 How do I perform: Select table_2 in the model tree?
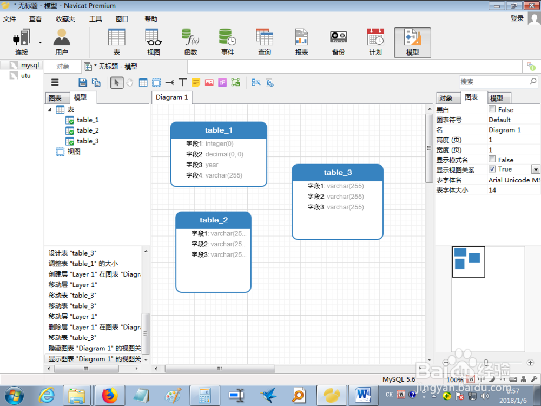[x=88, y=130]
